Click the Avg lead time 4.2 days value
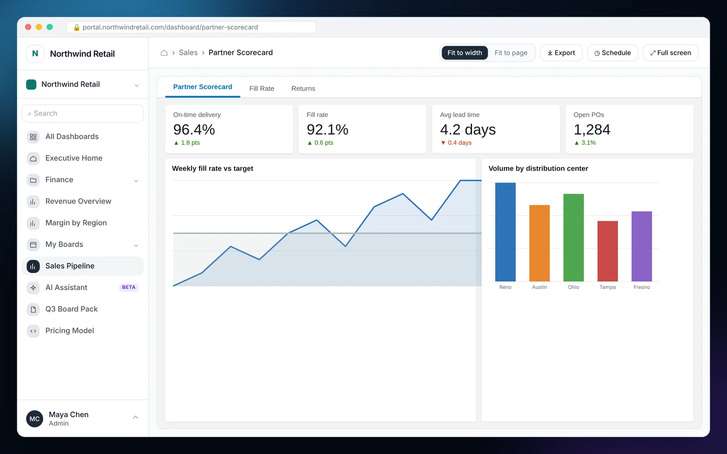727x454 pixels. tap(468, 130)
